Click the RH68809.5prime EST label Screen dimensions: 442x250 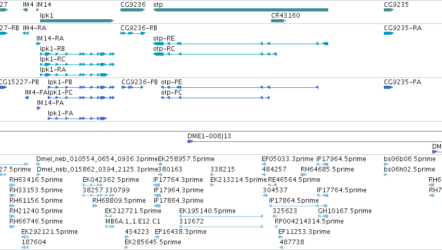click(x=119, y=201)
